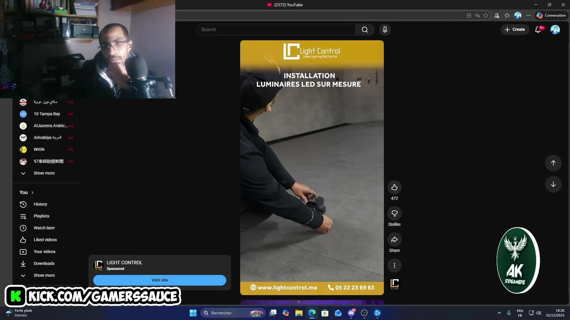Go to the next short with the down arrow
Viewport: 570px width, 320px height.
pos(553,184)
